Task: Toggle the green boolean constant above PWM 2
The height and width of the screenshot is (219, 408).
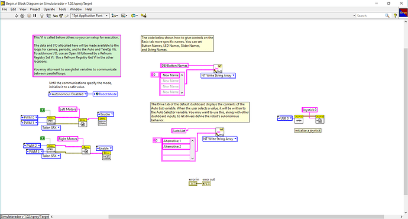Action: [43, 139]
